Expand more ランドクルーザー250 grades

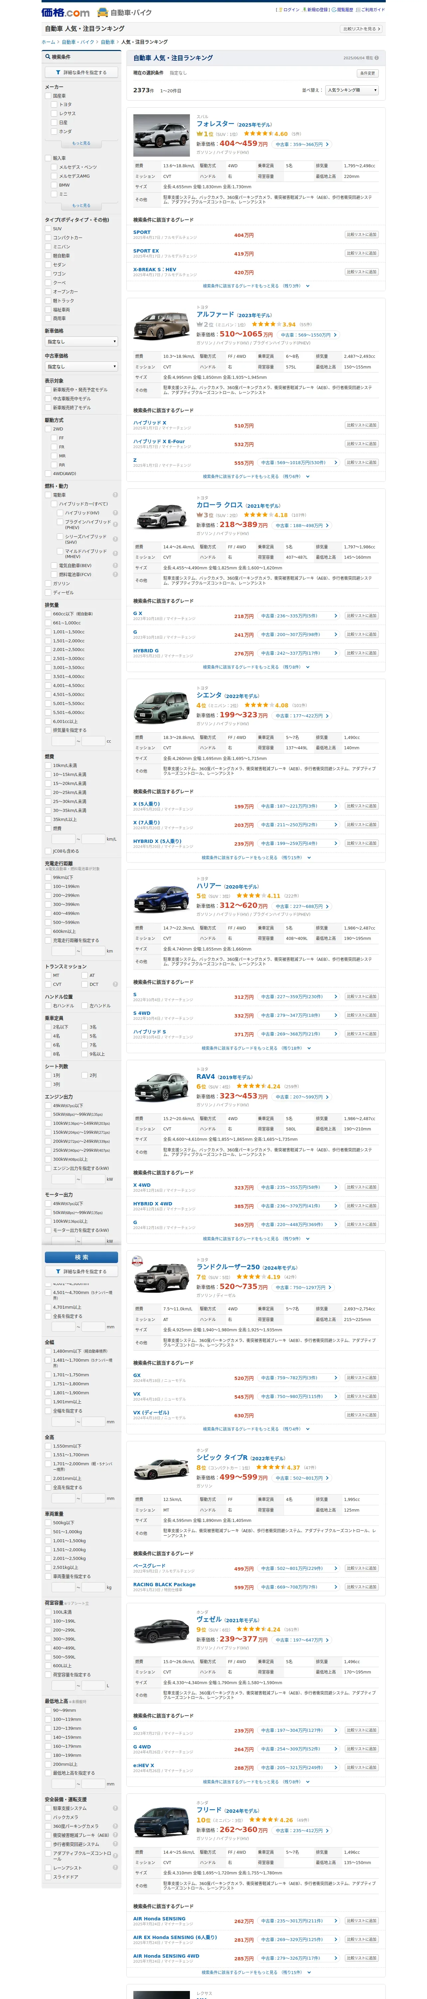(256, 1429)
